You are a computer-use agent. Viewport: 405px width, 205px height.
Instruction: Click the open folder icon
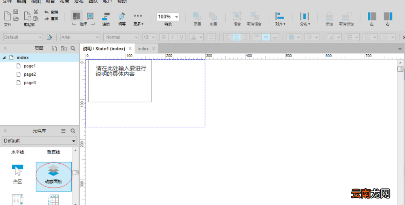click(16, 19)
